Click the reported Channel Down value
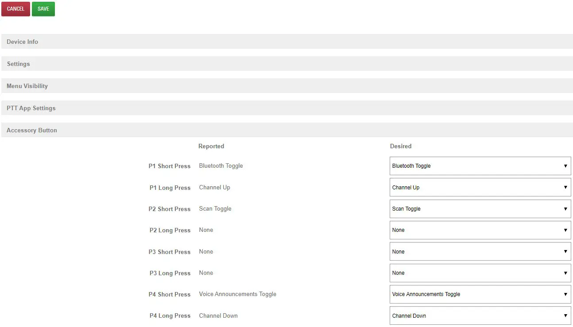This screenshot has height=327, width=573. [218, 316]
